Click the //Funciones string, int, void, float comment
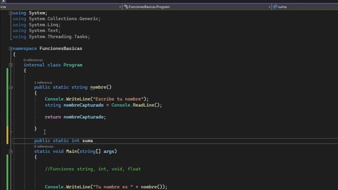This screenshot has width=338, height=190. (x=93, y=169)
